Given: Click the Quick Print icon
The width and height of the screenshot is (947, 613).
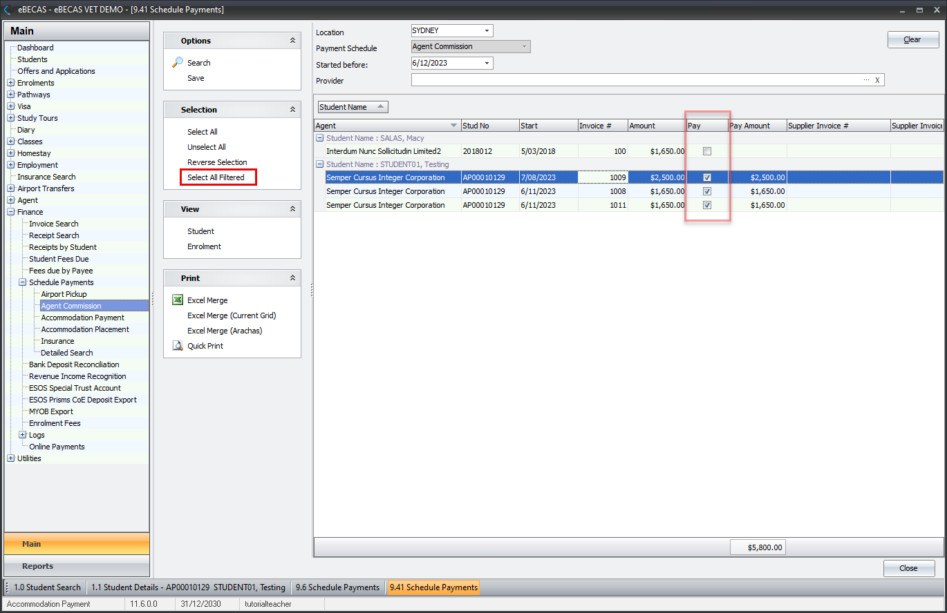Looking at the screenshot, I should point(178,346).
